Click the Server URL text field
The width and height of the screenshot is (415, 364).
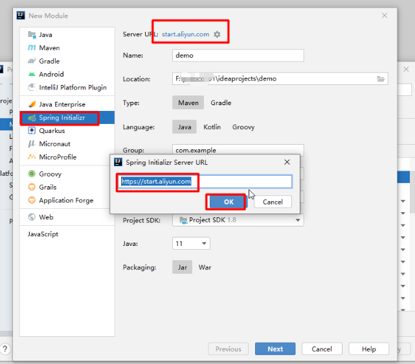coord(205,182)
